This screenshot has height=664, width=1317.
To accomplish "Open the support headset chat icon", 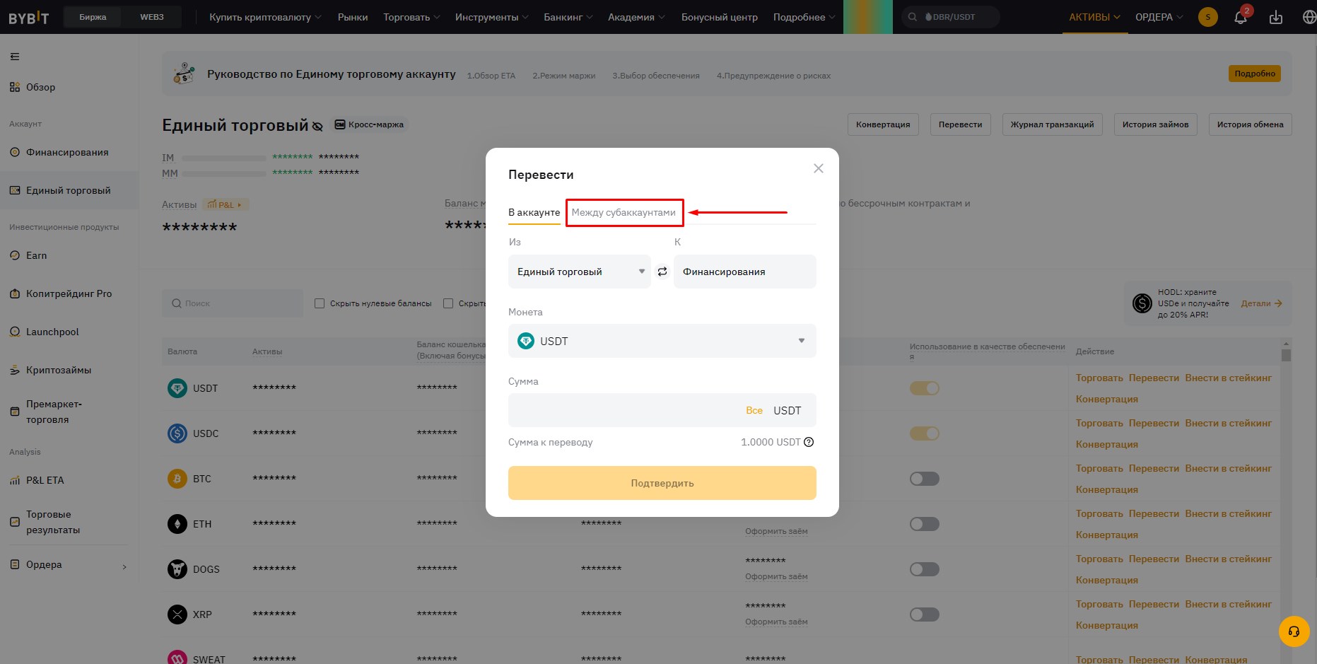I will click(1294, 631).
